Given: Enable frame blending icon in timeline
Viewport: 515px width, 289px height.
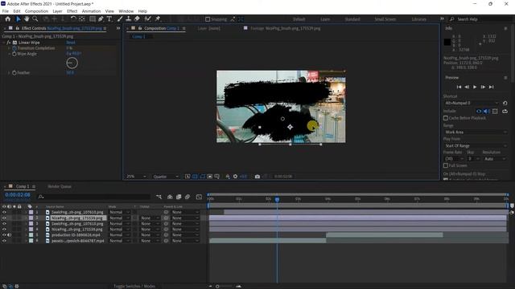Looking at the screenshot, I should [x=179, y=197].
